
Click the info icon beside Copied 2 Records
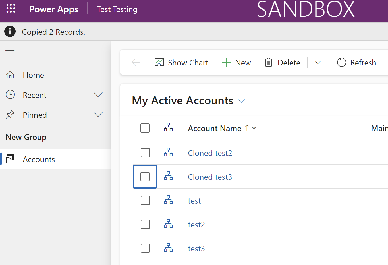pos(10,32)
